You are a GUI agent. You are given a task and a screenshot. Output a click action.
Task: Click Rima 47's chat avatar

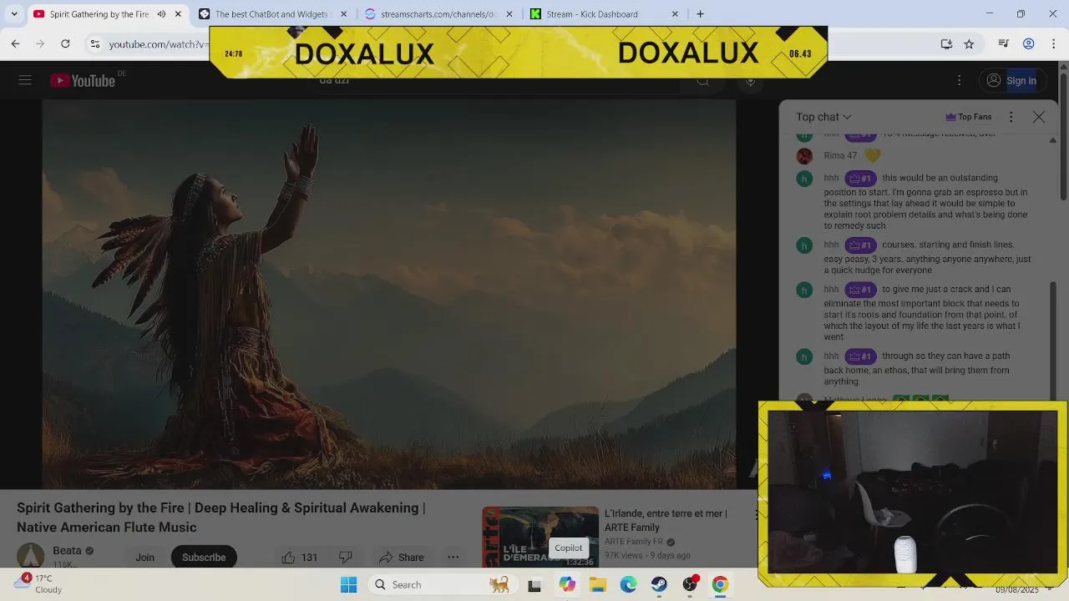point(804,156)
